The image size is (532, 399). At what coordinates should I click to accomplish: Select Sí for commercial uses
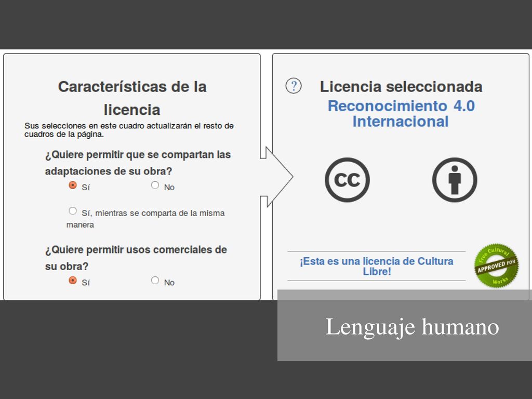tap(73, 281)
